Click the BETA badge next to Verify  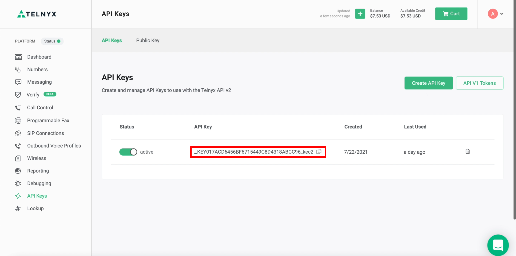coord(50,94)
